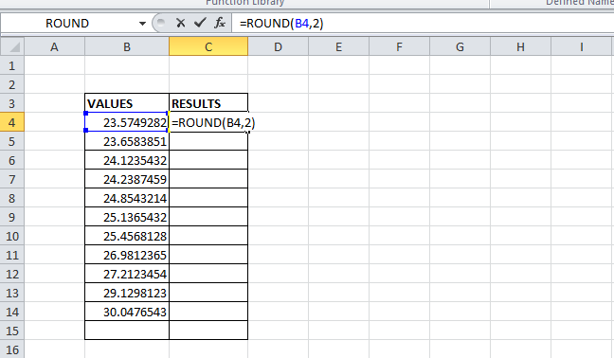Click cell containing 24.2387459

coord(127,179)
